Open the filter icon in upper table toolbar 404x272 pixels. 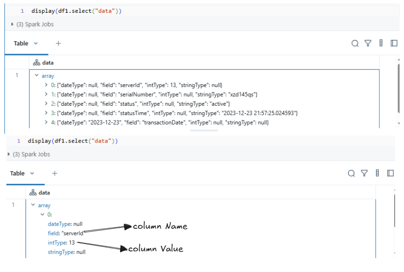[x=368, y=43]
